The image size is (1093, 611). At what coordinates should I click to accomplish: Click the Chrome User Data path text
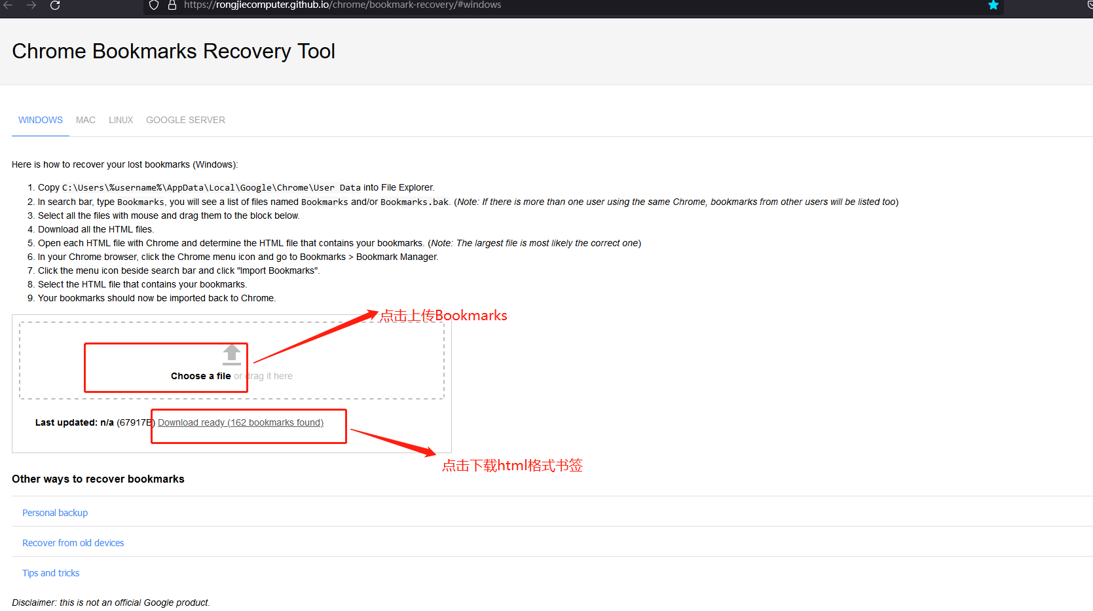[212, 188]
